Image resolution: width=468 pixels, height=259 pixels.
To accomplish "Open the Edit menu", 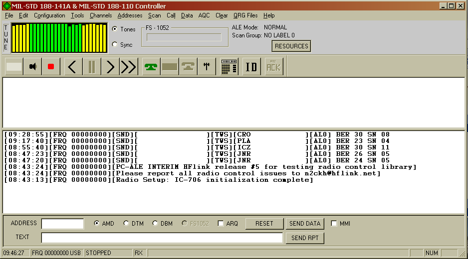I will coord(23,15).
